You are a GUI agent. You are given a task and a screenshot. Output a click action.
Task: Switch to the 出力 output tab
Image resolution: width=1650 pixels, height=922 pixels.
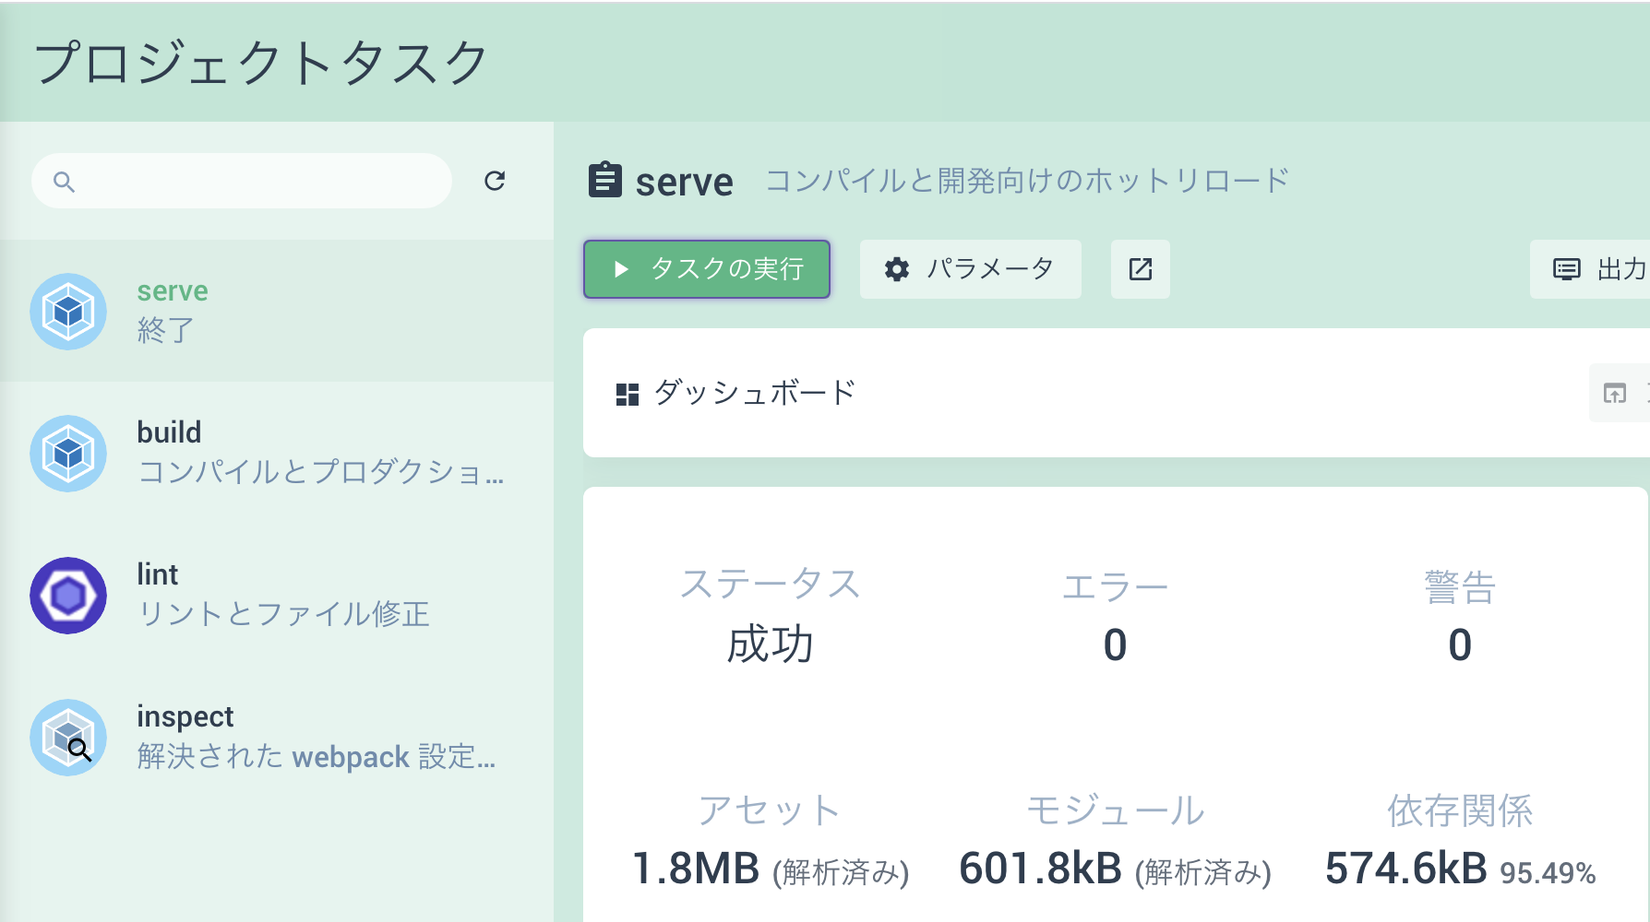point(1590,269)
